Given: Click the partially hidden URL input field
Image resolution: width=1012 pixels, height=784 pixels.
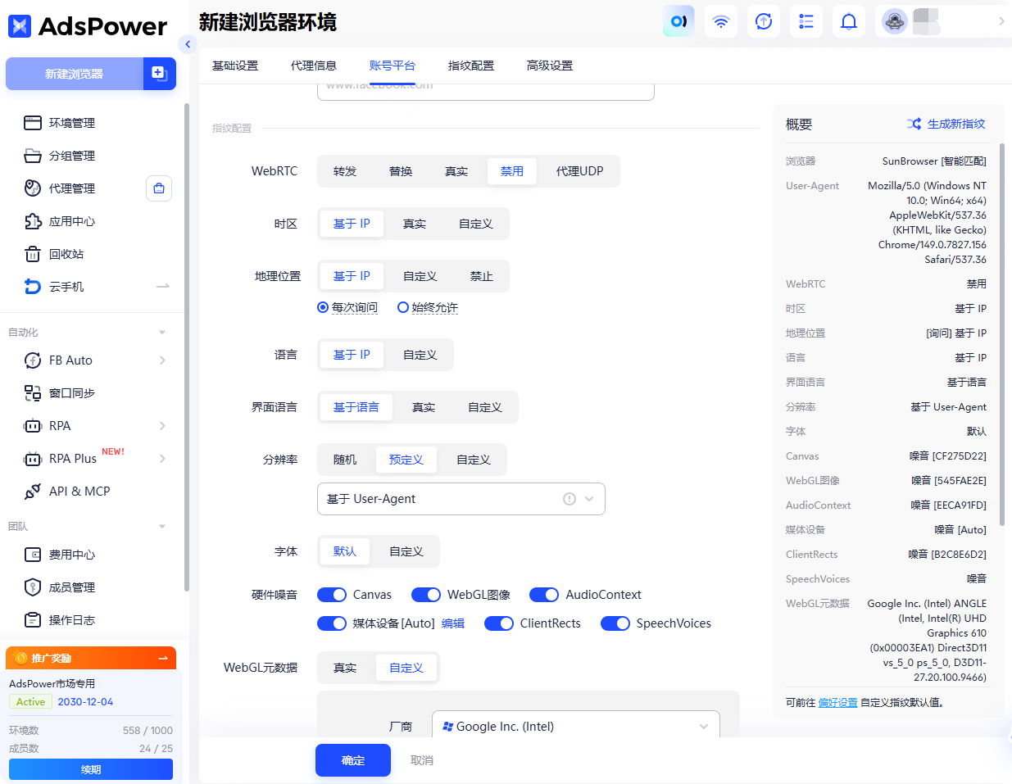Looking at the screenshot, I should 486,92.
